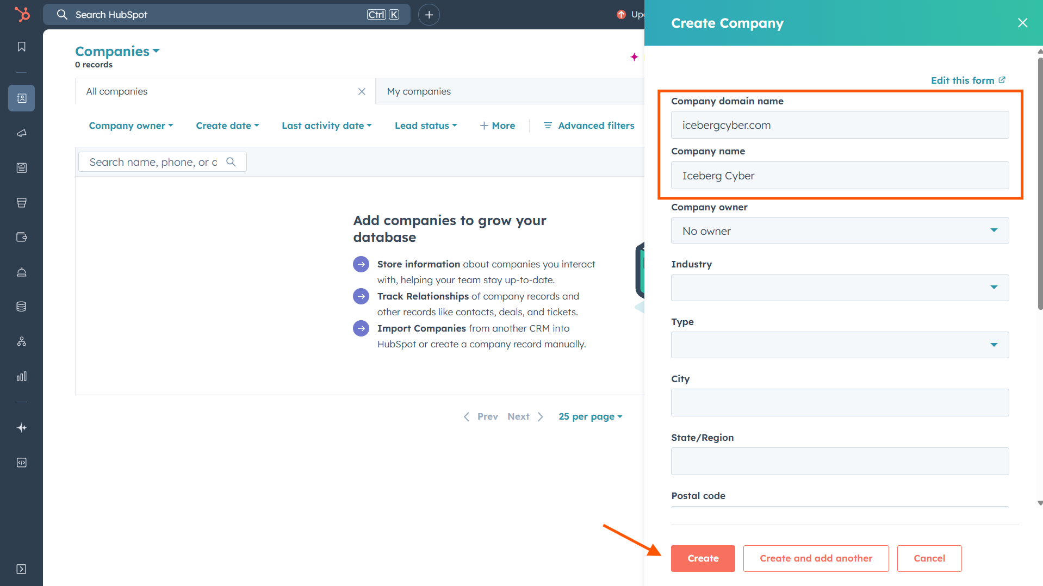Open the Development code sidebar icon

(x=21, y=463)
